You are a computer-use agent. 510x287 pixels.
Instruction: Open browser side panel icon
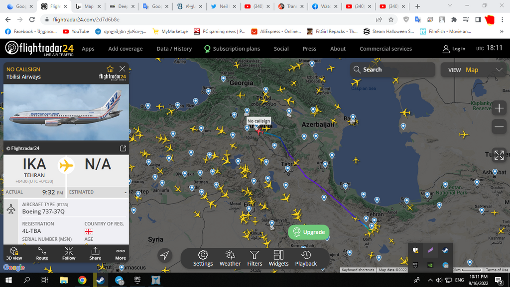pos(478,19)
